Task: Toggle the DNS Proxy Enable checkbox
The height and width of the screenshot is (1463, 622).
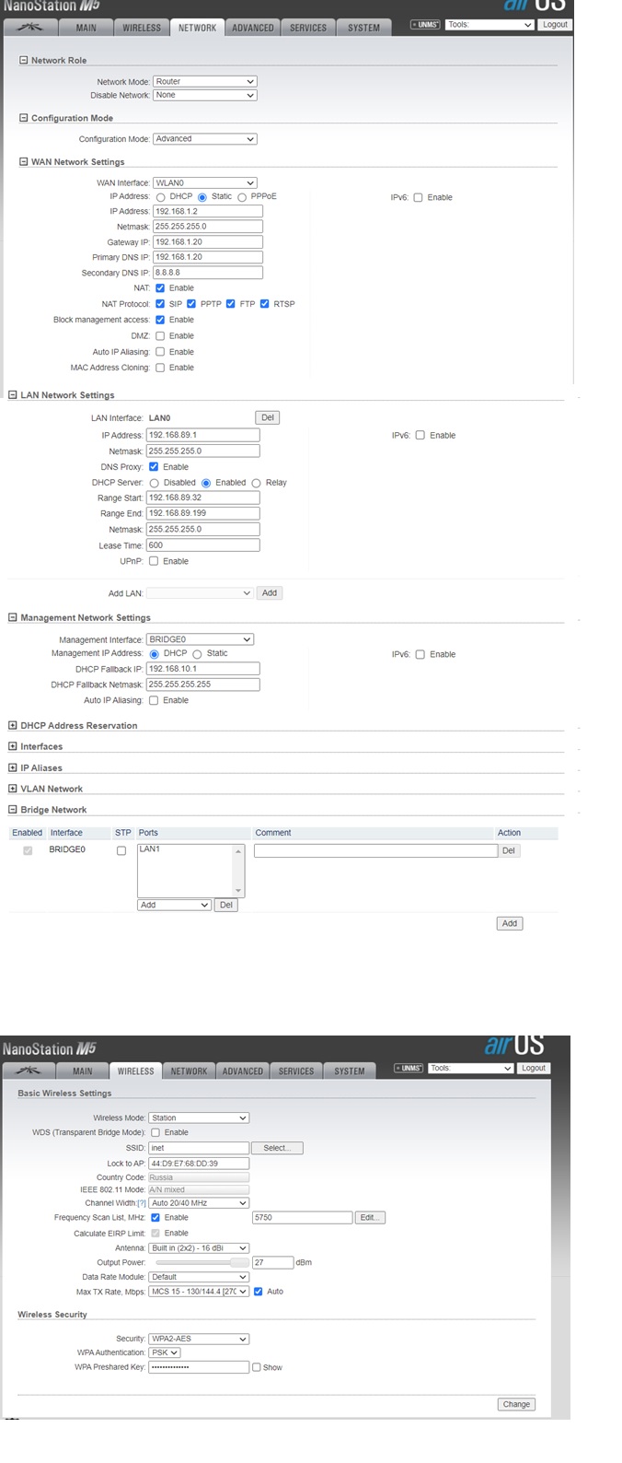Action: coord(154,467)
